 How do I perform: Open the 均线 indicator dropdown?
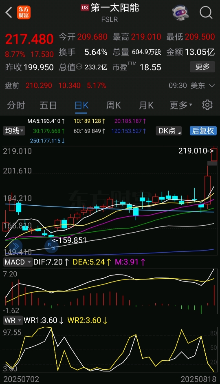14,131
